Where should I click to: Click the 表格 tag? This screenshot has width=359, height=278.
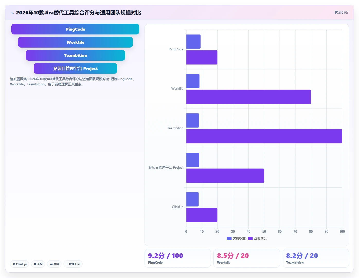point(38,264)
